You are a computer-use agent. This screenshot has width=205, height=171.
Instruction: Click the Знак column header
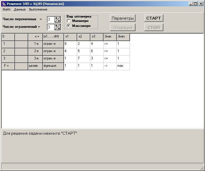tap(110, 37)
